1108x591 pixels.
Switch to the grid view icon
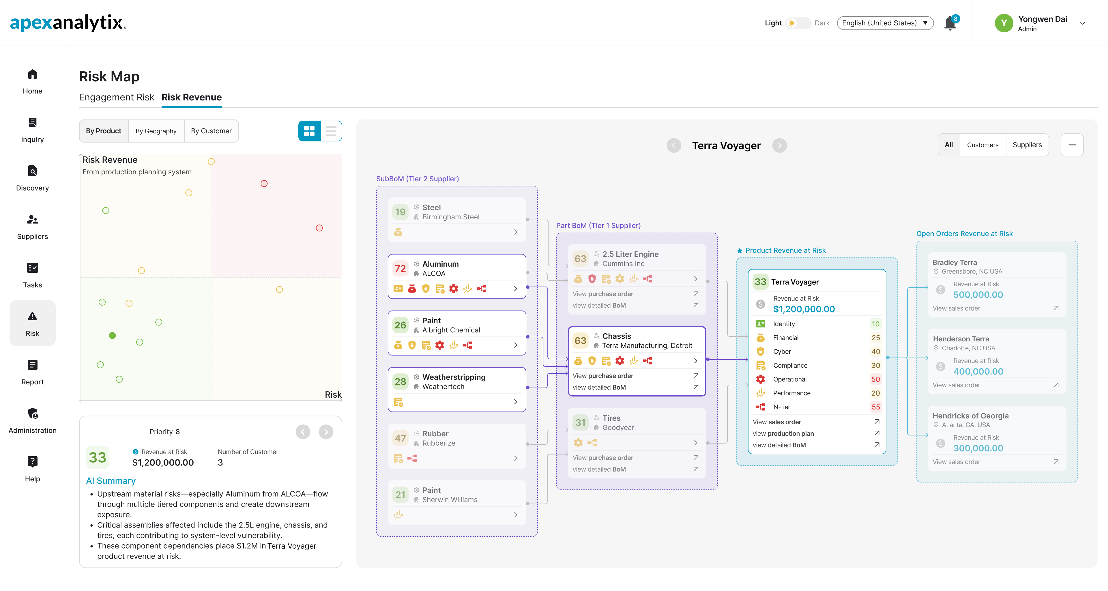pos(309,131)
